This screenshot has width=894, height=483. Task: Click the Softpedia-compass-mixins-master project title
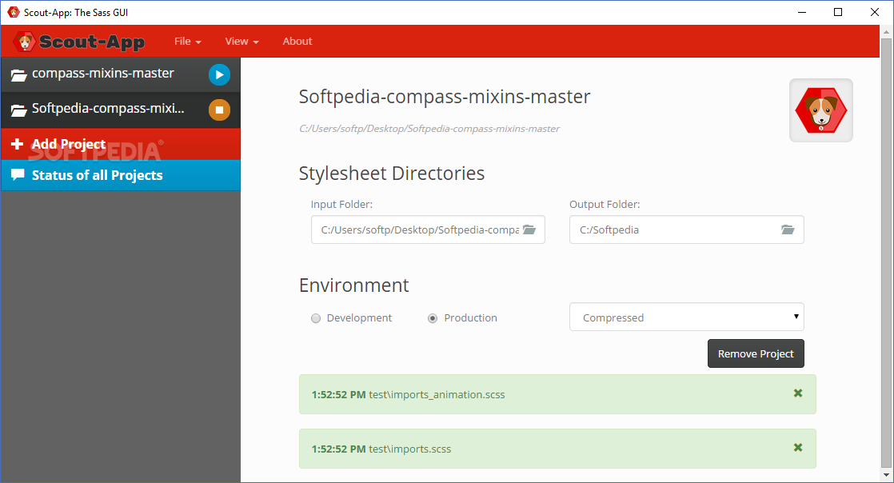tap(445, 97)
